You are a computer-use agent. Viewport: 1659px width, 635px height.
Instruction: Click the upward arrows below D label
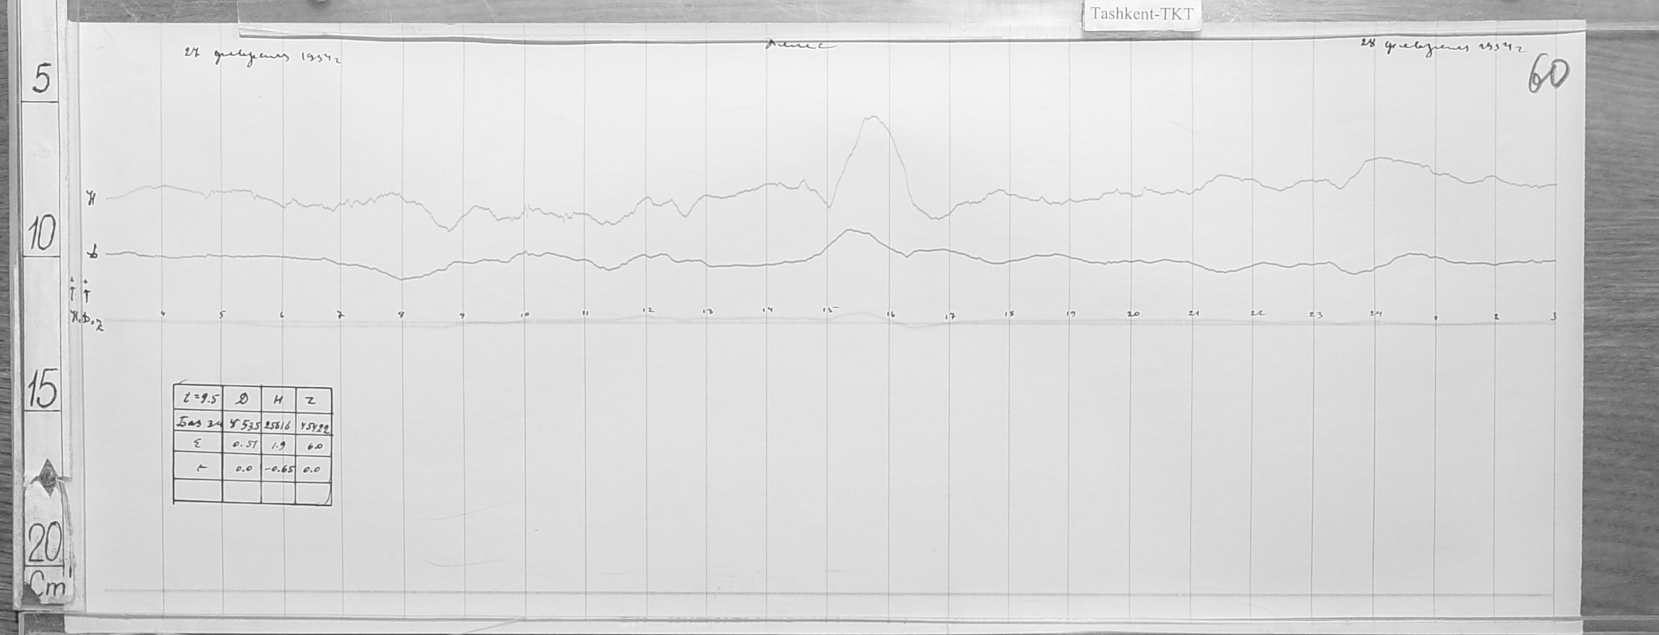[79, 291]
